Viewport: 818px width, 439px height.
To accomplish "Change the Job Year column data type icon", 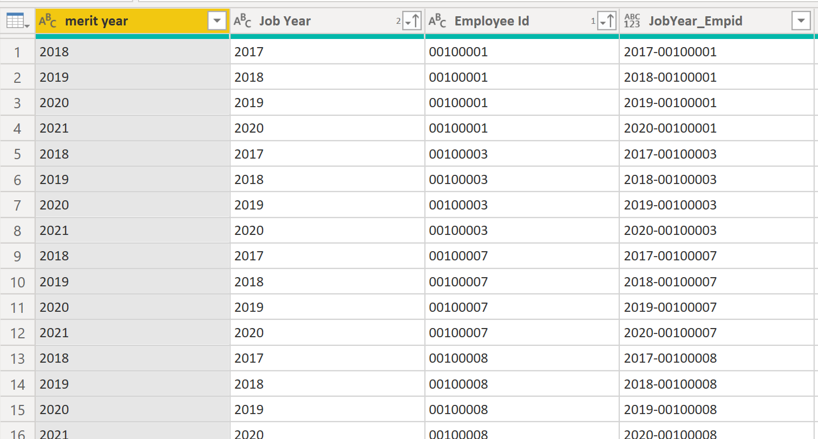I will [x=243, y=22].
